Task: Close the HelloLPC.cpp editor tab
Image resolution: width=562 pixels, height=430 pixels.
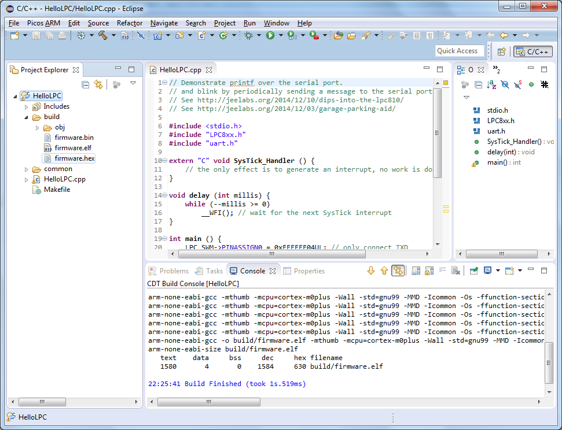Action: (x=209, y=70)
